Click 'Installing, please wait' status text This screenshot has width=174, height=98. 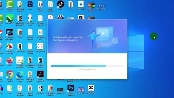tap(88, 69)
